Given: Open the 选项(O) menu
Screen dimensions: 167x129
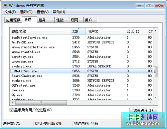Looking at the screenshot, I should 26,12.
